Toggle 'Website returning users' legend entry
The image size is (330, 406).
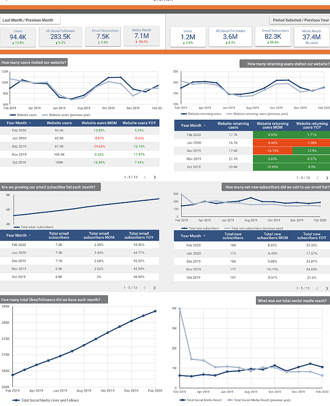(x=204, y=114)
